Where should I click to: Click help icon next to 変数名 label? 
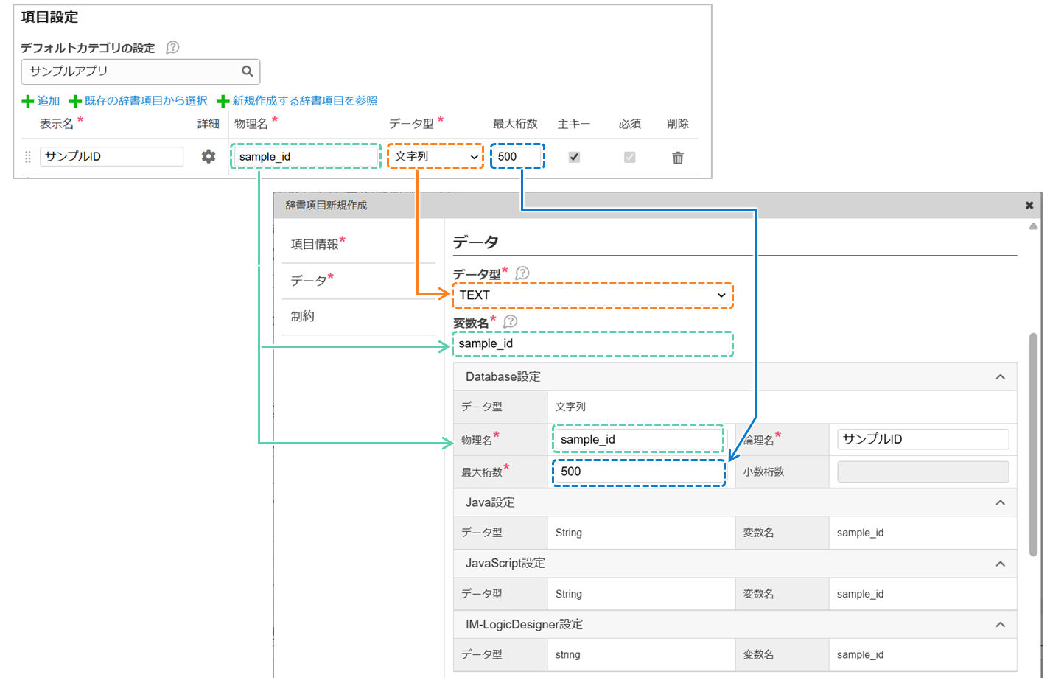510,322
